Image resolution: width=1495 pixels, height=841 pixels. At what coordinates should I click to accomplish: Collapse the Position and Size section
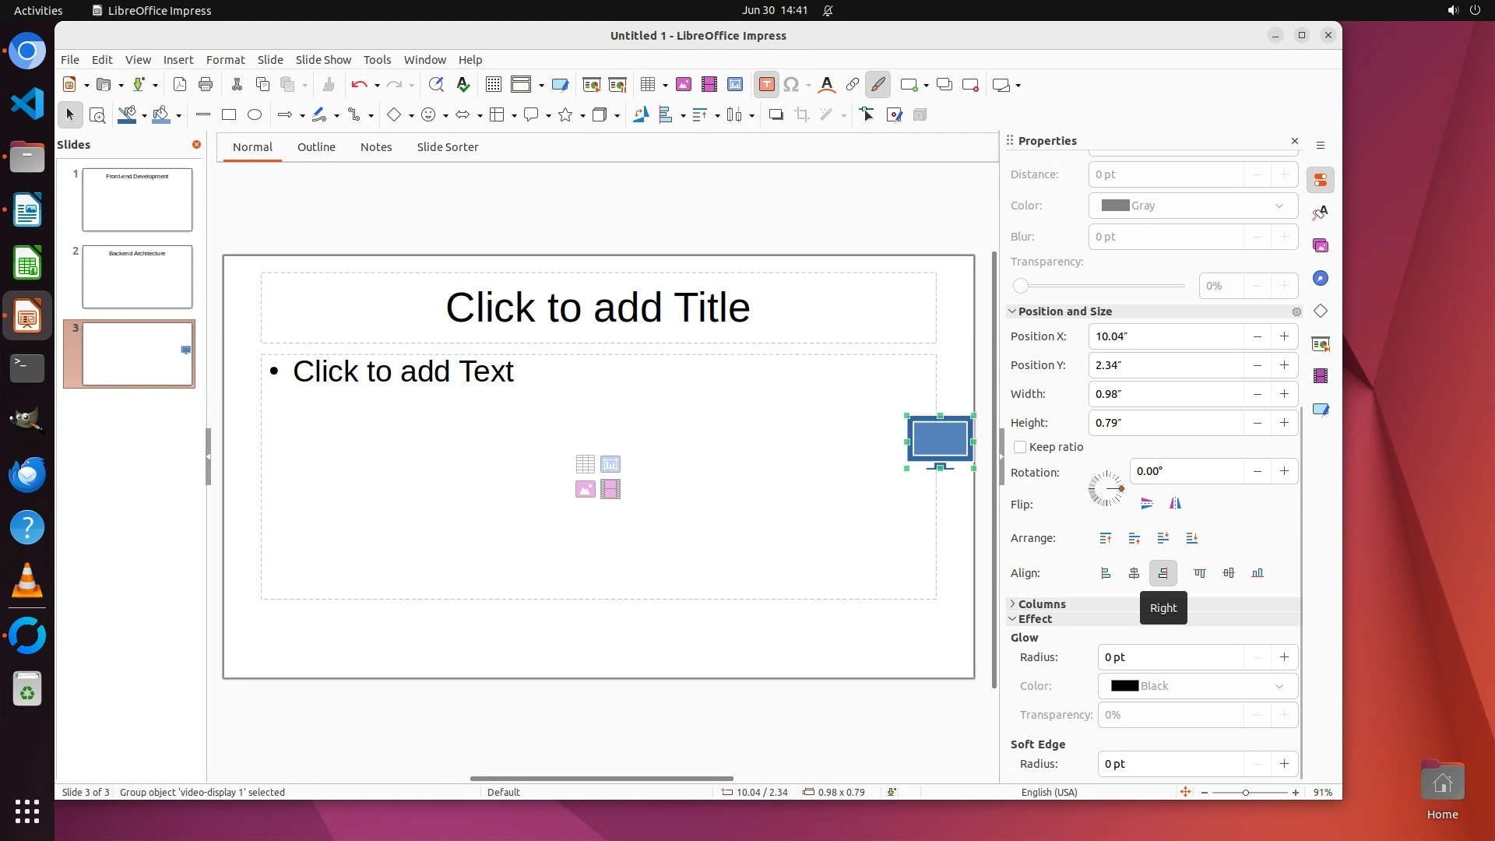tap(1064, 311)
